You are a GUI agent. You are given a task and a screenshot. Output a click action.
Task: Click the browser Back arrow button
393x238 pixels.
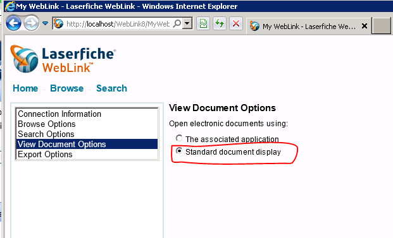(13, 23)
